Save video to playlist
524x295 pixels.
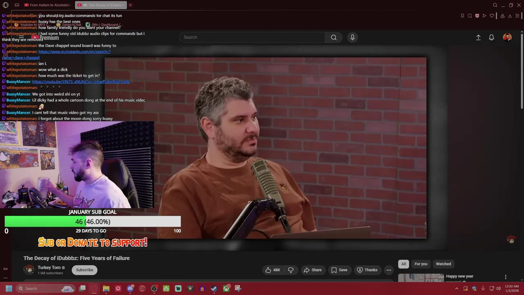339,270
